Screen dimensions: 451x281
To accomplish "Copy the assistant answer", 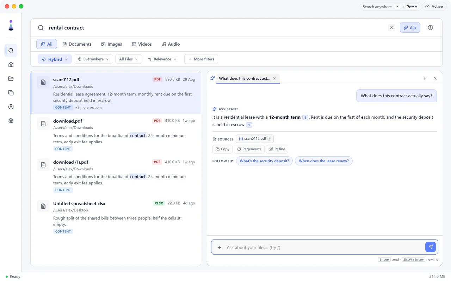I will (x=222, y=149).
